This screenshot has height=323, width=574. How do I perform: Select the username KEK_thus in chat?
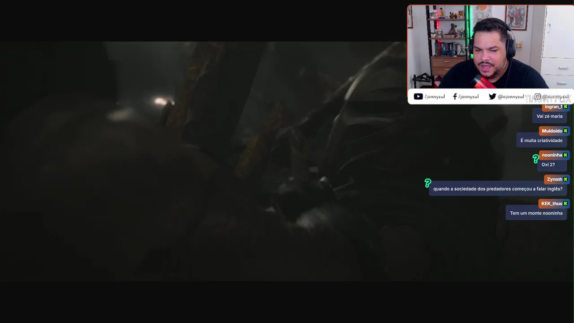[552, 204]
